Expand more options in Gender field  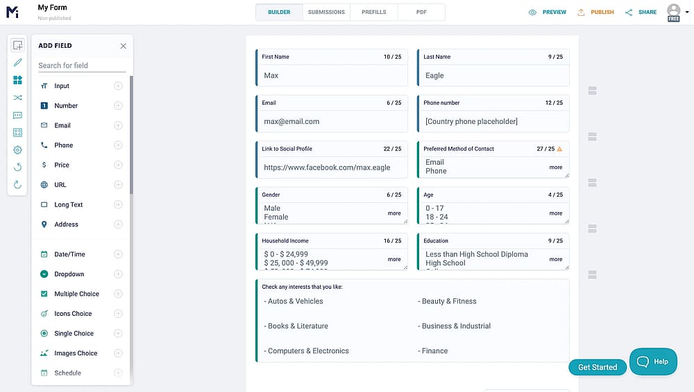(394, 213)
